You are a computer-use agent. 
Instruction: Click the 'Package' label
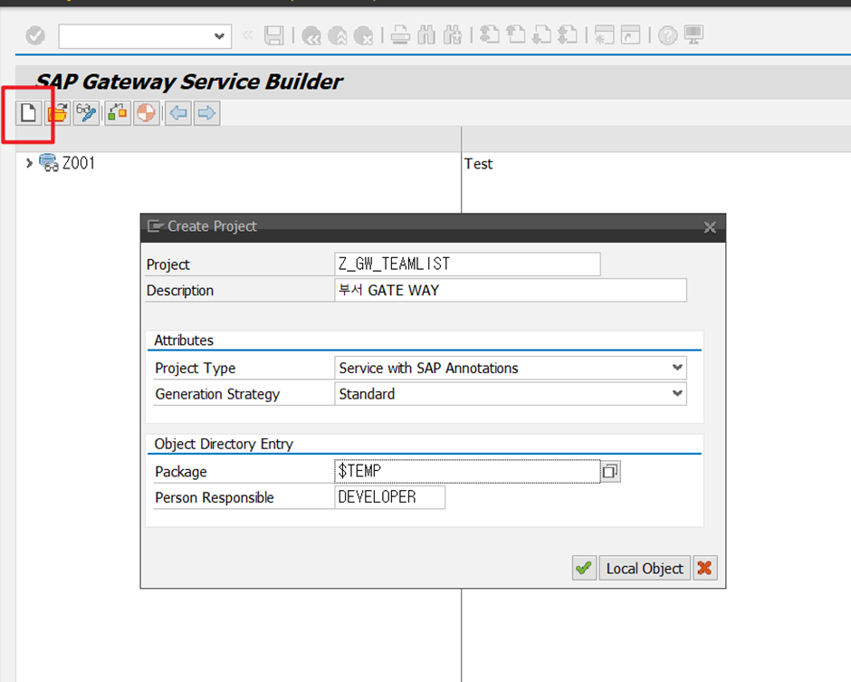[x=181, y=472]
